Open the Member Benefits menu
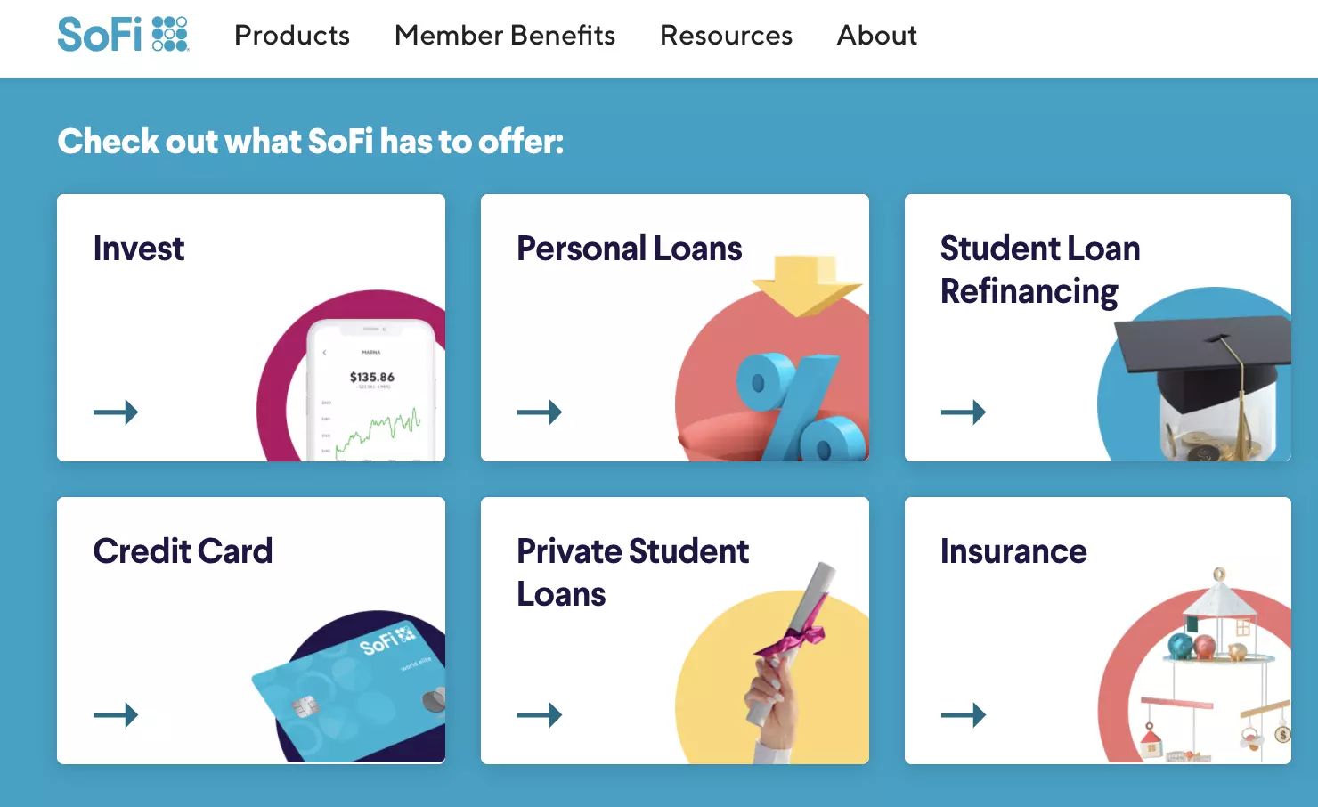 [505, 36]
